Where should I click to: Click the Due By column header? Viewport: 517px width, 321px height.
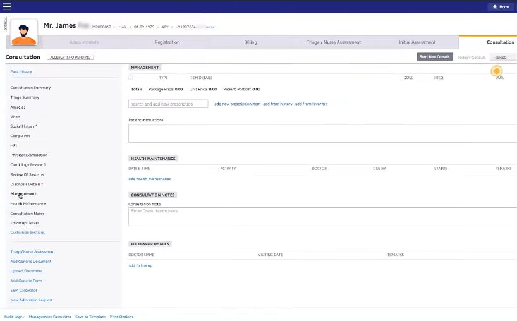pyautogui.click(x=379, y=169)
